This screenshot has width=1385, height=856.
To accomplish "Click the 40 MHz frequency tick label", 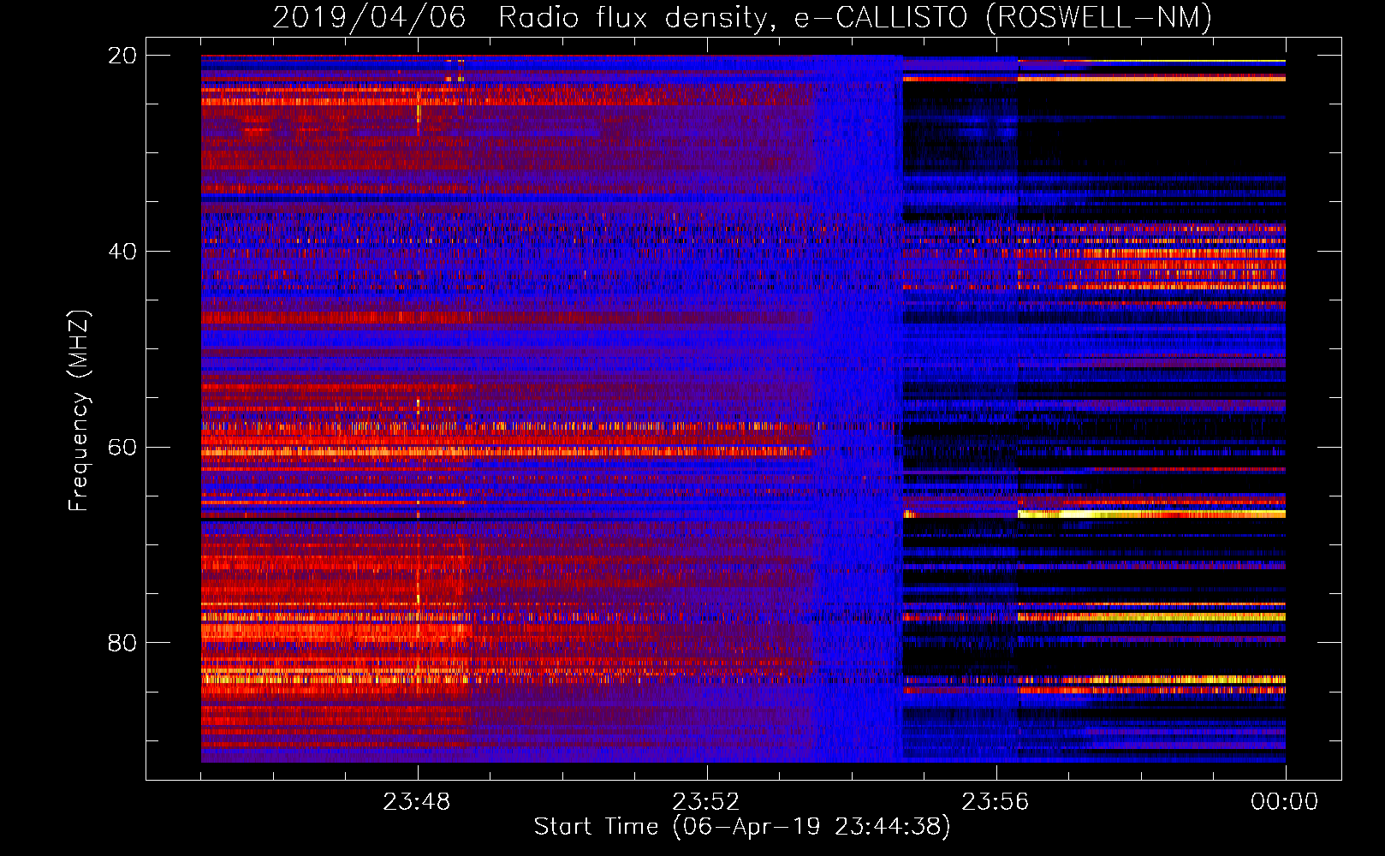I will click(122, 251).
